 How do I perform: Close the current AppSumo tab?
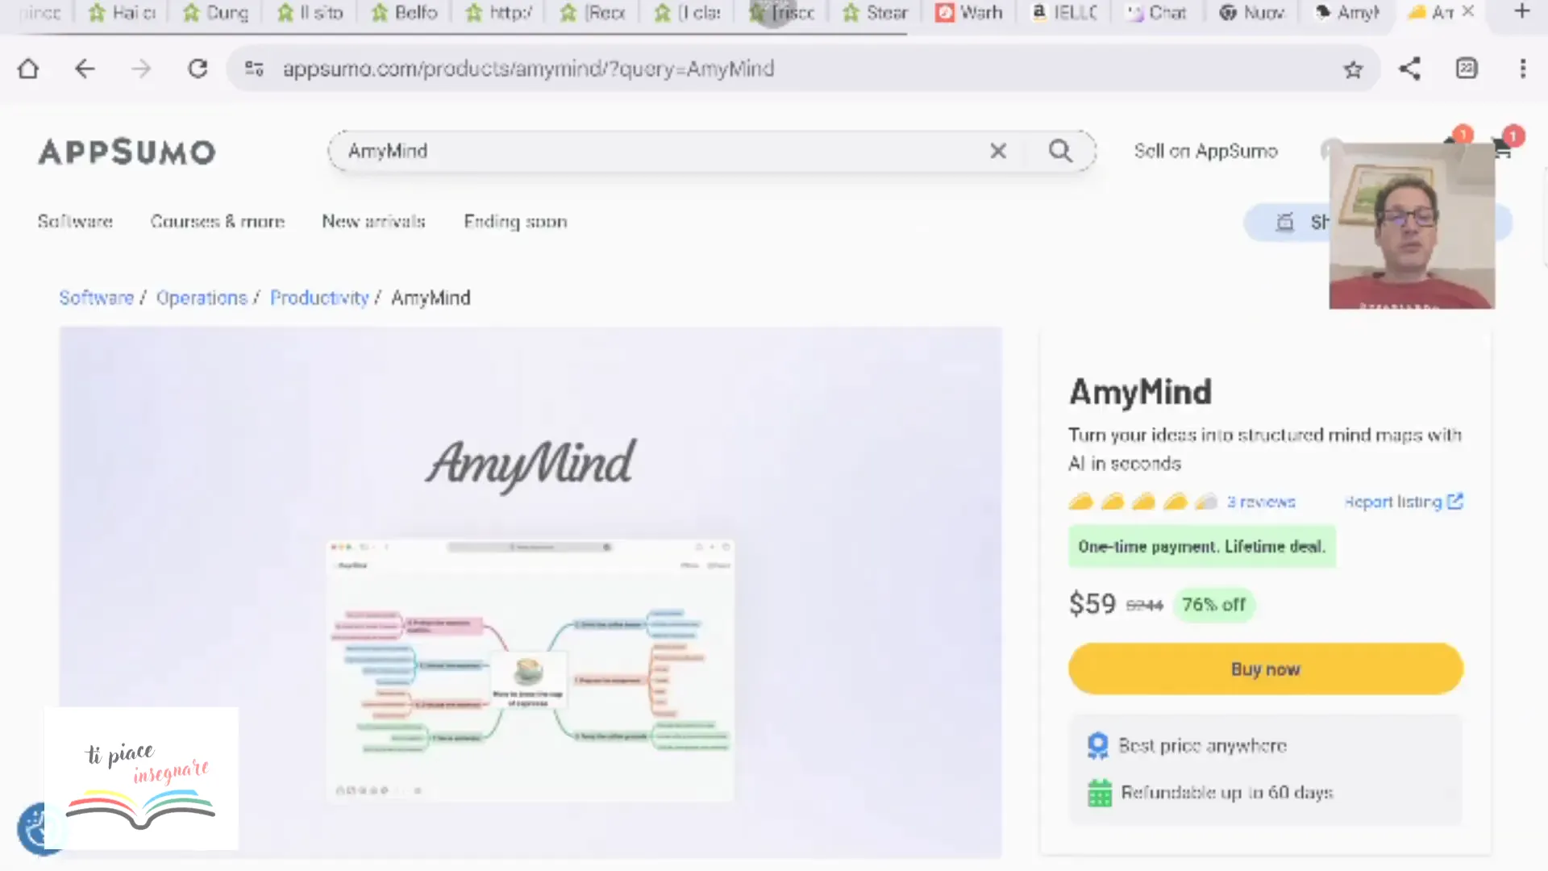pos(1468,11)
